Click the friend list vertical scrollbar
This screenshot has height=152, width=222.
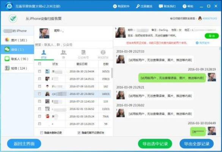[112, 73]
